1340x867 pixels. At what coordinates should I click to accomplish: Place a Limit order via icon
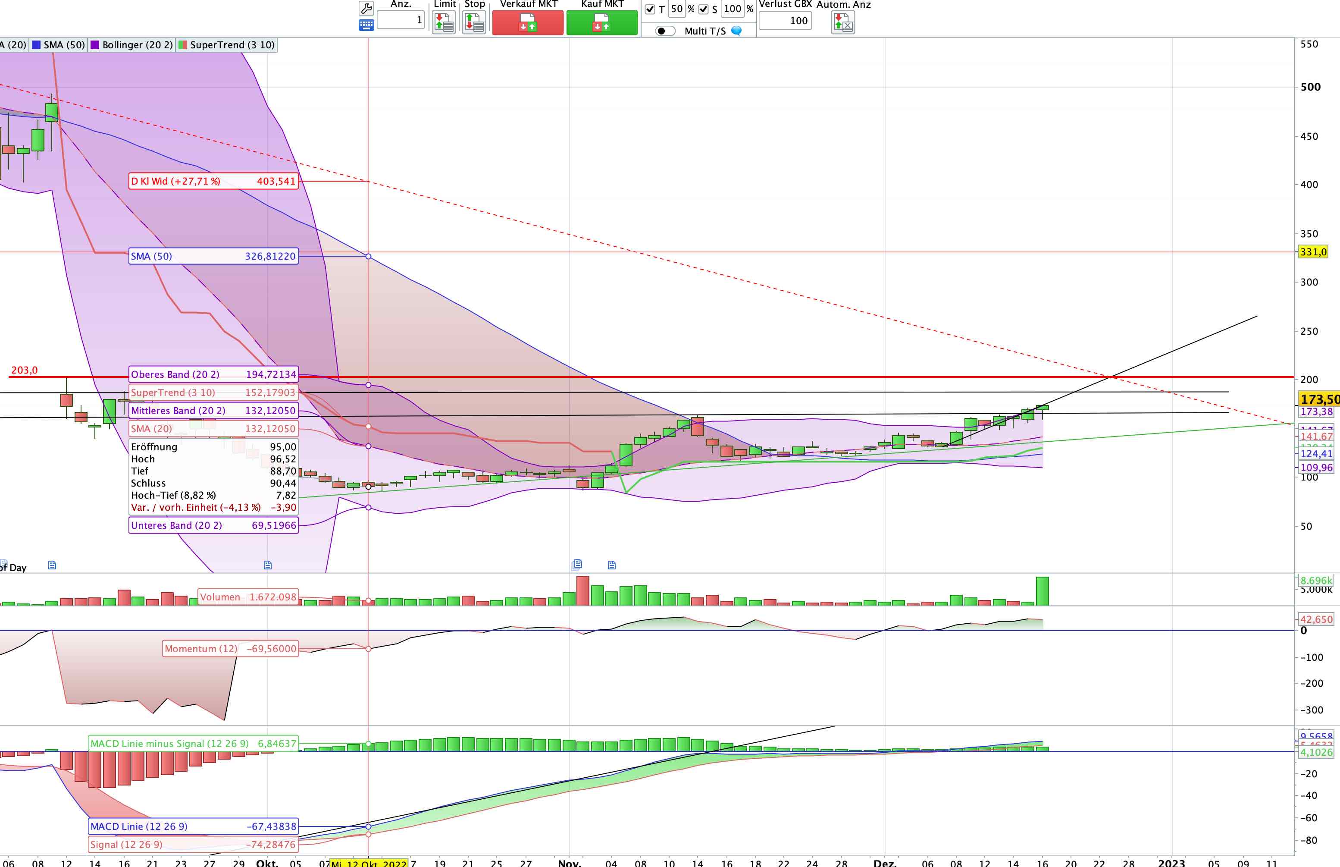[x=444, y=22]
